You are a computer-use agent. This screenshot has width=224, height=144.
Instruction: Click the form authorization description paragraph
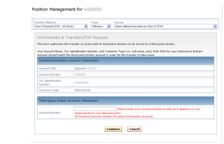pos(106,44)
